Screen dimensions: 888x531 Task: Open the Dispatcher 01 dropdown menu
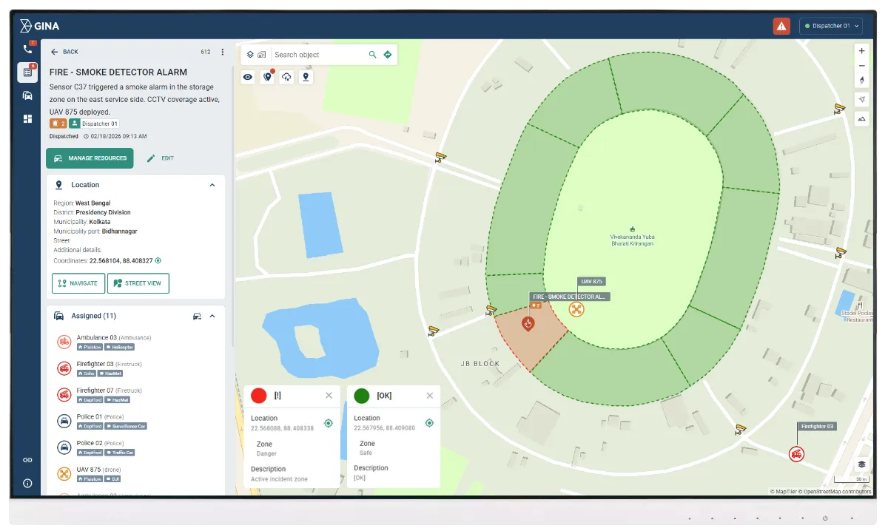pyautogui.click(x=830, y=25)
